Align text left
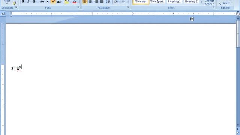 coord(85,1)
